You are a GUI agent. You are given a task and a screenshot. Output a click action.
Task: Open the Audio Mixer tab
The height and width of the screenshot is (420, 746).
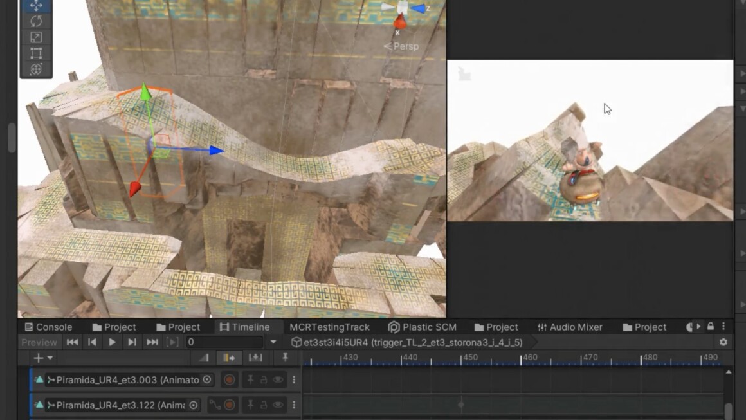(x=570, y=327)
